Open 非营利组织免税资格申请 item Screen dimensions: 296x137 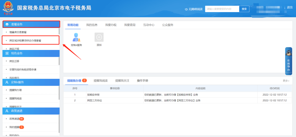23,69
